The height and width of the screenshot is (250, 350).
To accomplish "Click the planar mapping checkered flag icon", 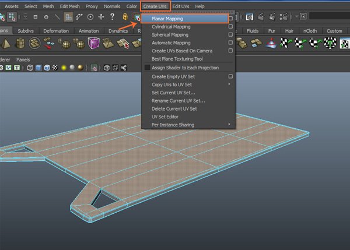I will point(286,43).
